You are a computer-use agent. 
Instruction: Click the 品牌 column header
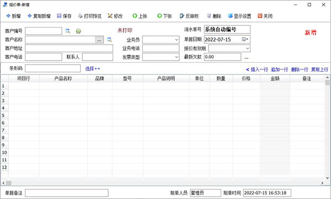click(x=100, y=78)
